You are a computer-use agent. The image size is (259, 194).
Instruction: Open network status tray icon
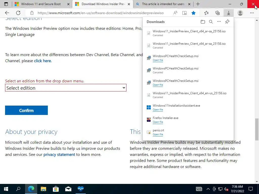(220, 189)
